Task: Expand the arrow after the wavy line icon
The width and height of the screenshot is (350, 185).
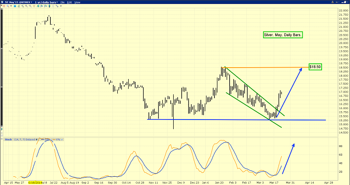Action: [61, 6]
